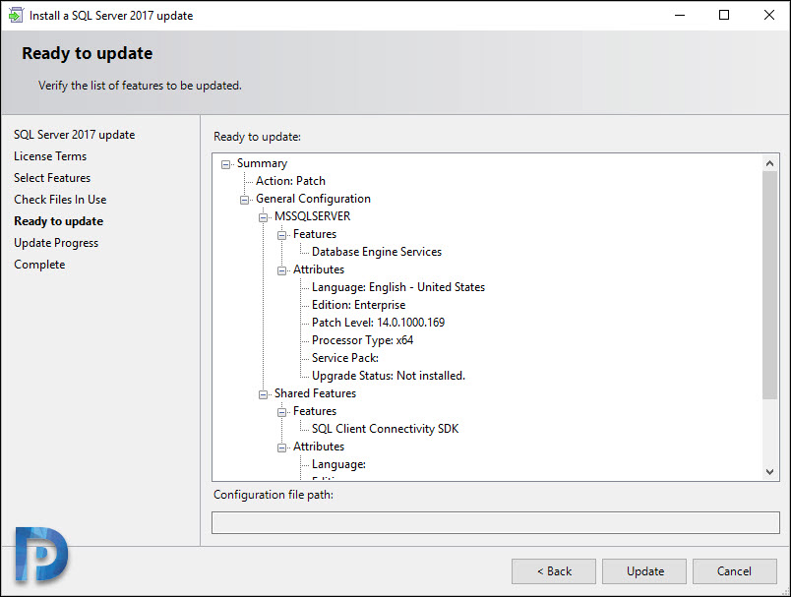Cancel the SQL Server update wizard
This screenshot has width=791, height=597.
735,571
